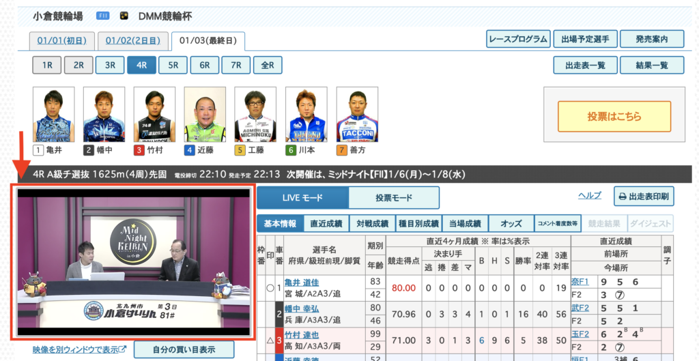Click the 80.00 race score value
The height and width of the screenshot is (361, 699).
403,289
